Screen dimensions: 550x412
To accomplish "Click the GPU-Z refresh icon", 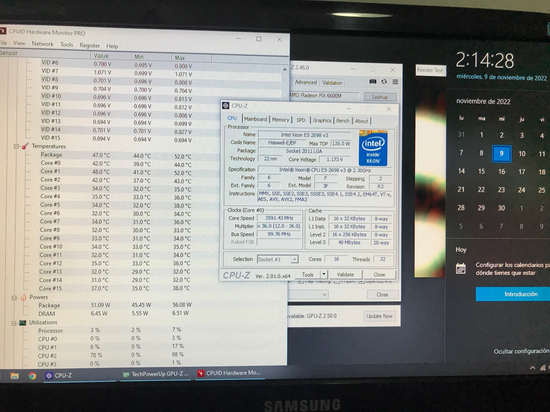I will pos(384,82).
